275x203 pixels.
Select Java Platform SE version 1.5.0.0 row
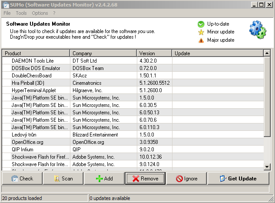(x=133, y=97)
